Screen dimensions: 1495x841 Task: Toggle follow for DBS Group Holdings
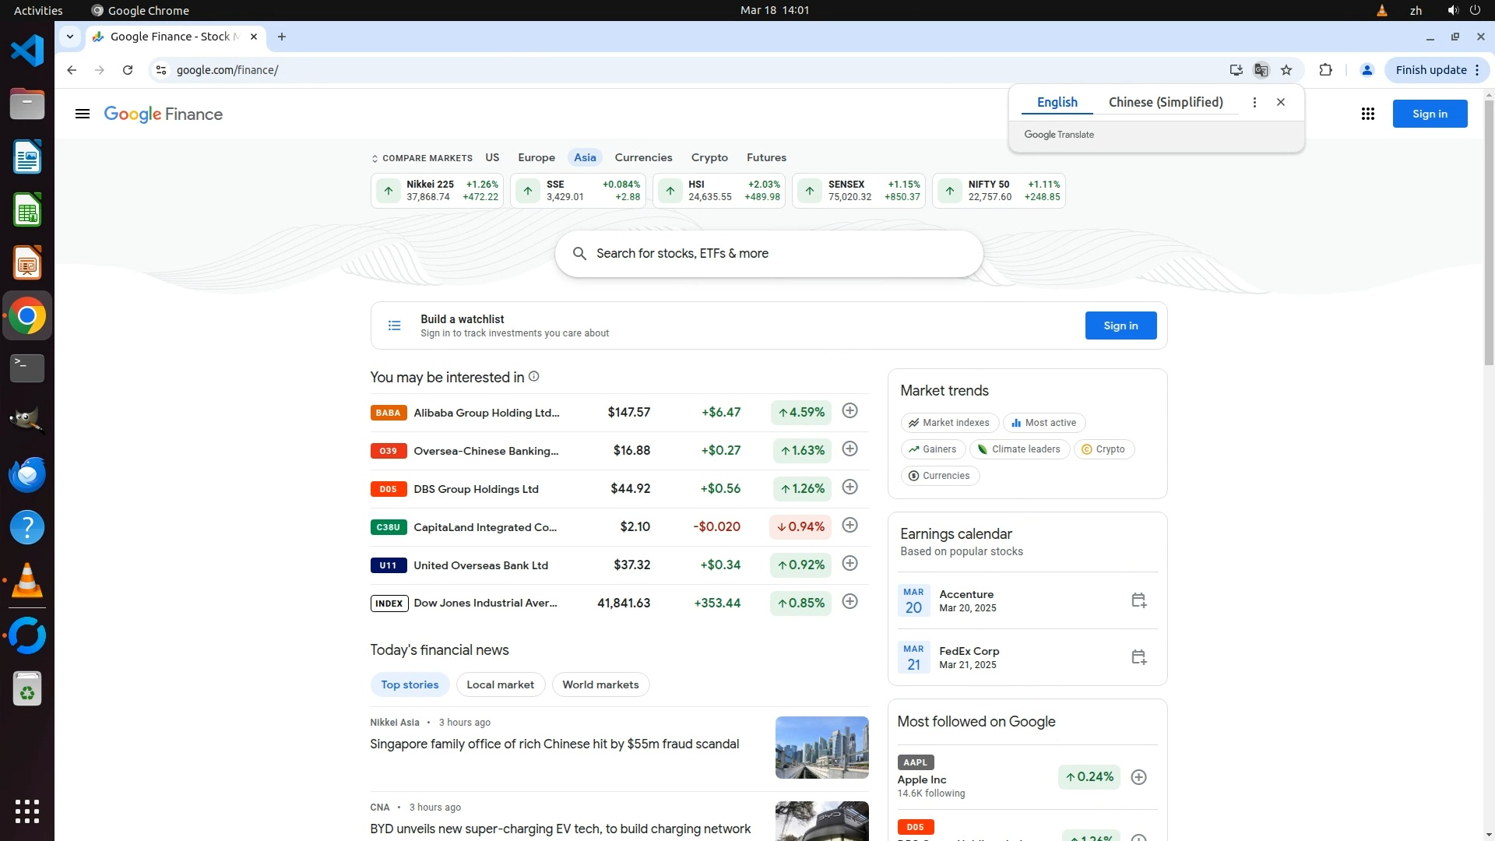coord(850,487)
